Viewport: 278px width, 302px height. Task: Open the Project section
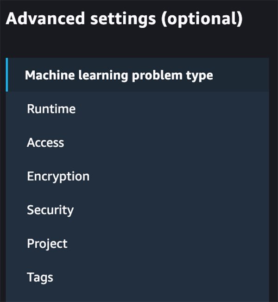point(47,244)
